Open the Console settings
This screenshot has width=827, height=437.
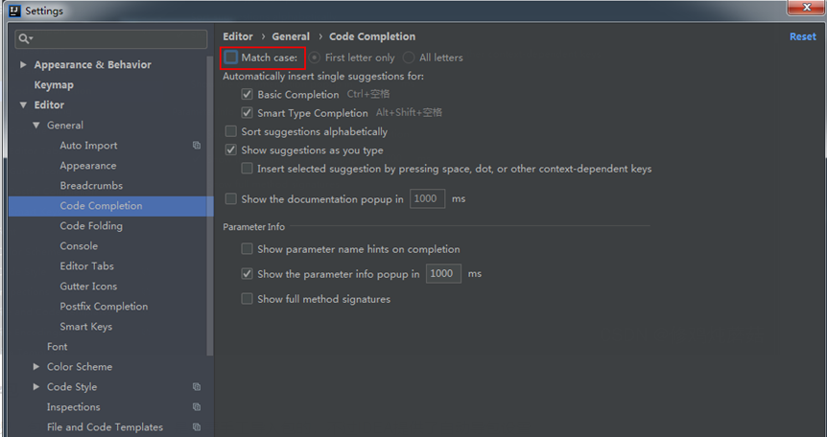click(x=79, y=245)
